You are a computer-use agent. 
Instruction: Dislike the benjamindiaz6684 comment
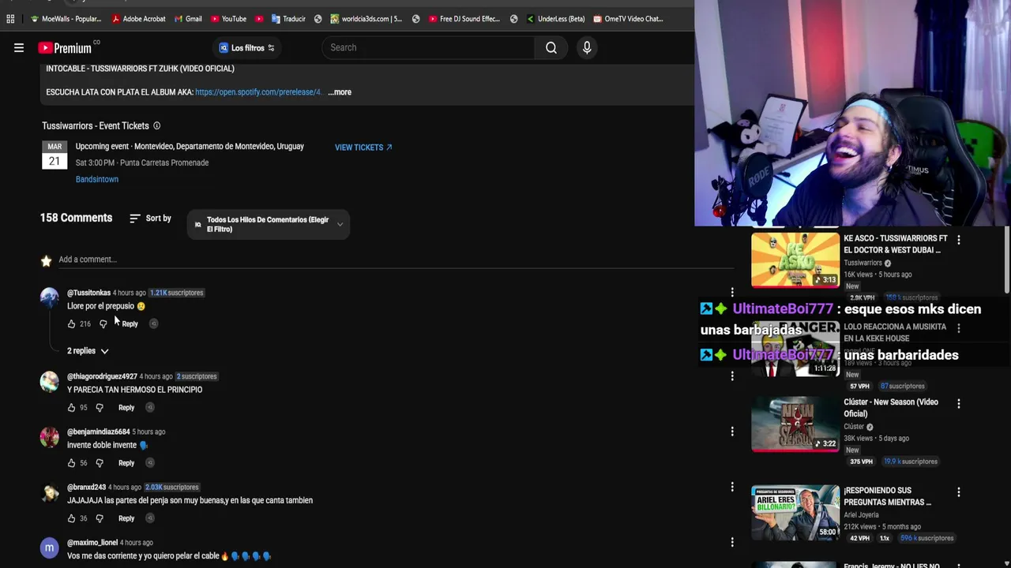(x=100, y=463)
